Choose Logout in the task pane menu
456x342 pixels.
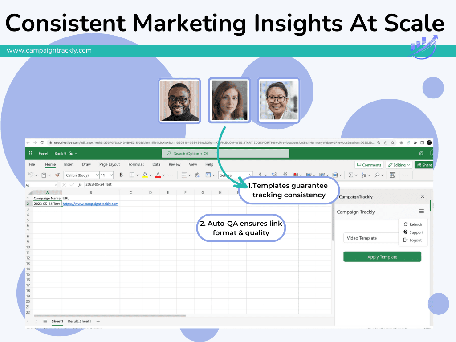pyautogui.click(x=412, y=240)
